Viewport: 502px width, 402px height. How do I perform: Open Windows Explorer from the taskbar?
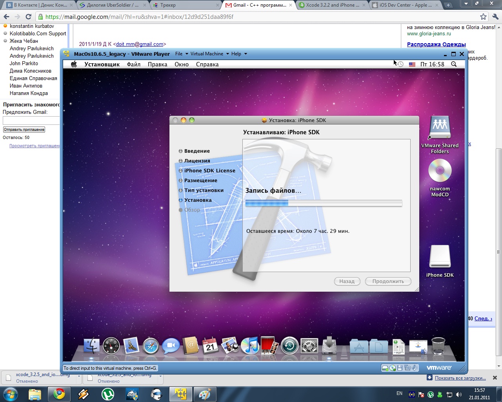click(x=35, y=394)
